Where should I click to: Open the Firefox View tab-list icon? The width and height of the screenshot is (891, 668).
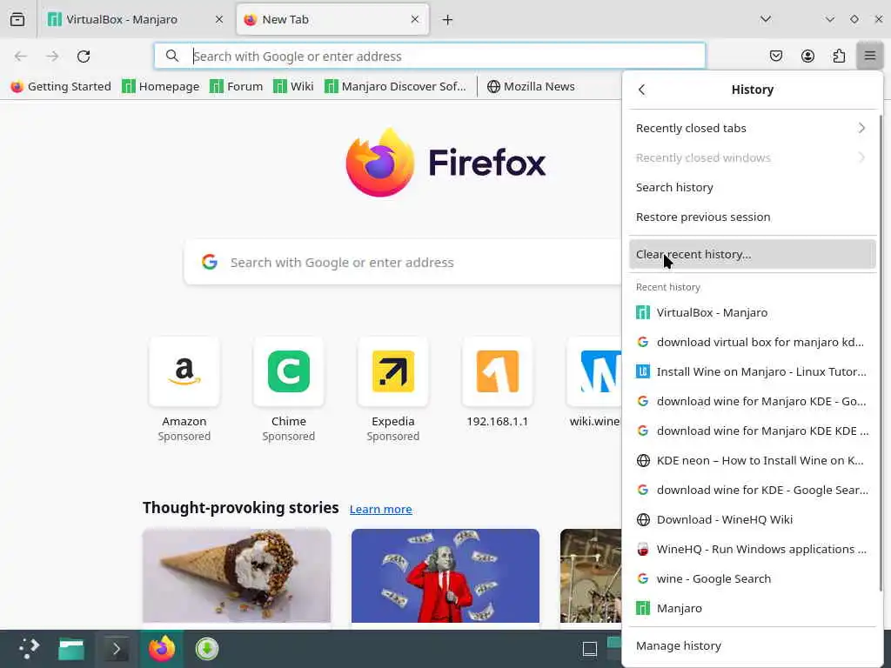pyautogui.click(x=17, y=19)
